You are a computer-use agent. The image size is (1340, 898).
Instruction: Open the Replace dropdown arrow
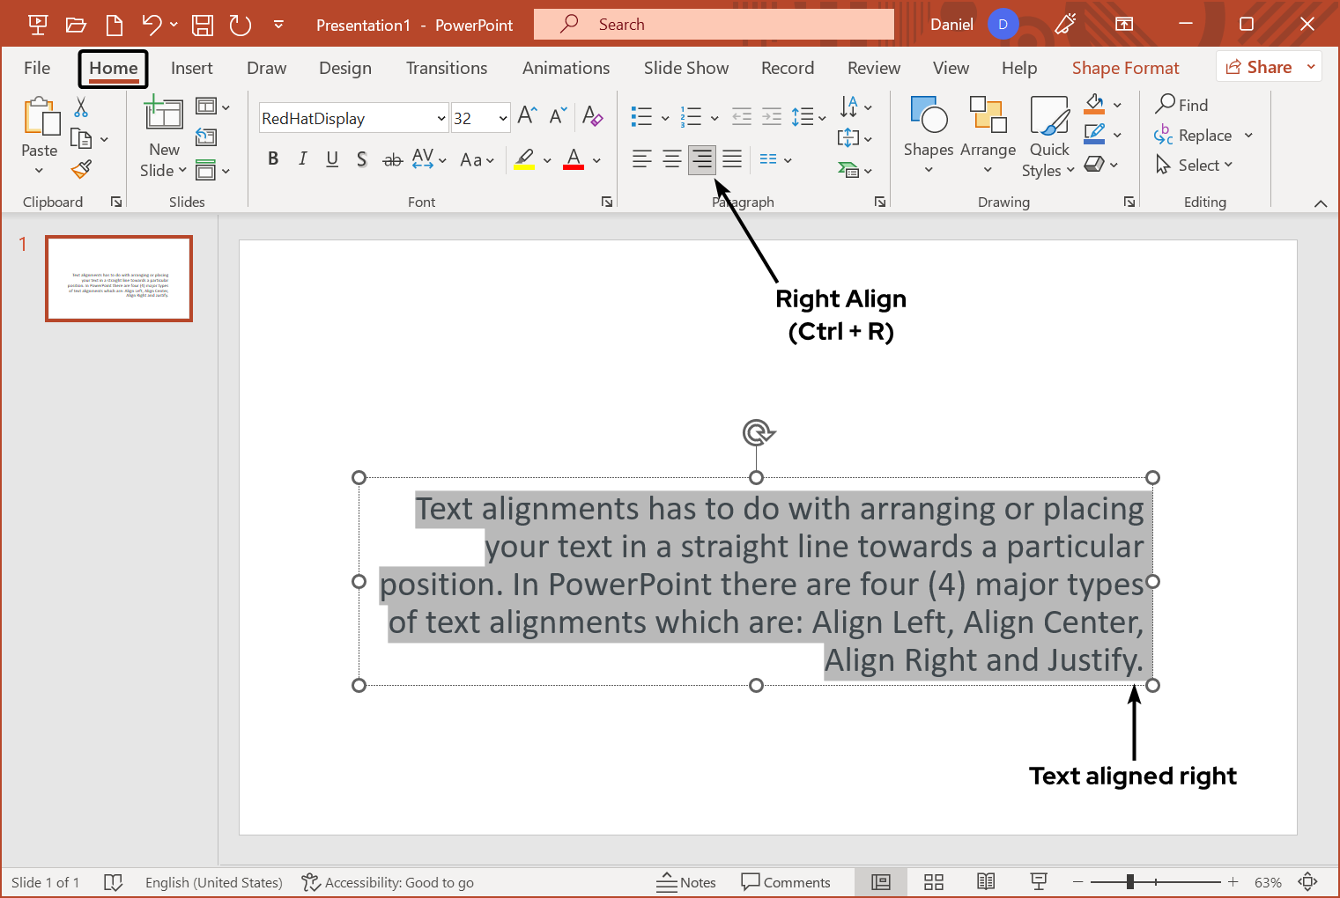[x=1249, y=135]
